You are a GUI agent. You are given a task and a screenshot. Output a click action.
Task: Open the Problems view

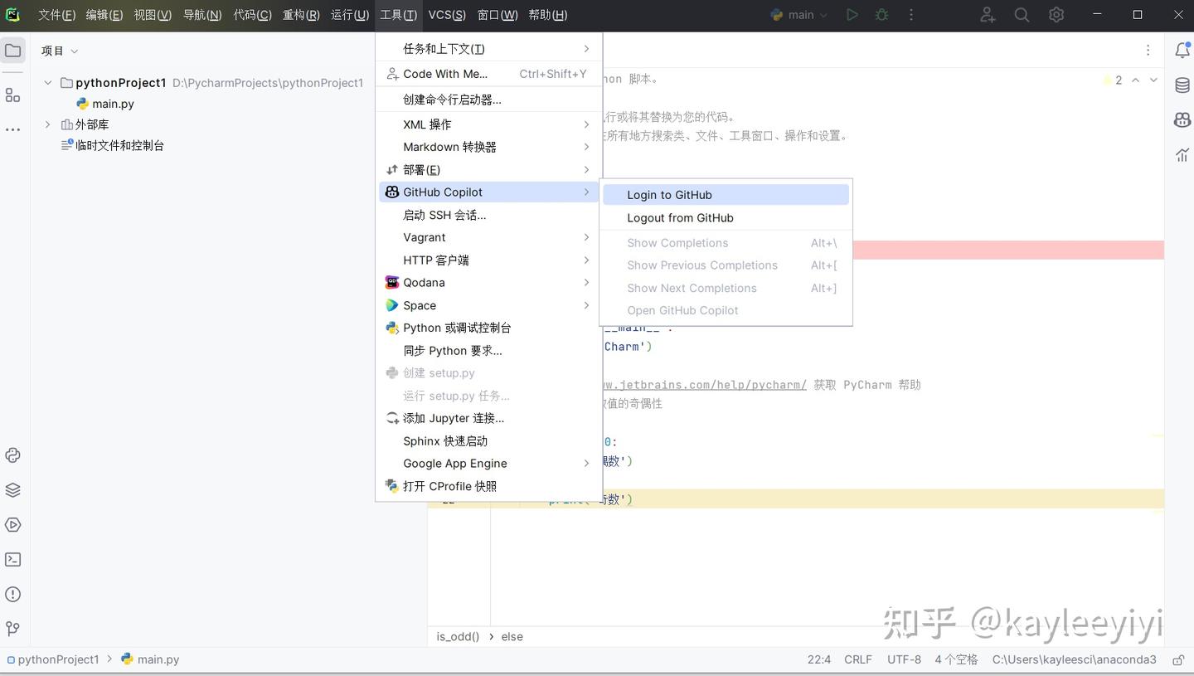(12, 594)
